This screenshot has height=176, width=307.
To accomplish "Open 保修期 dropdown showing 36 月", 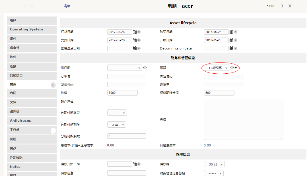I will pyautogui.click(x=214, y=164).
